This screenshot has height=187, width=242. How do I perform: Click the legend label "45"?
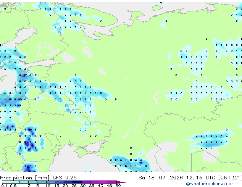point(109,185)
